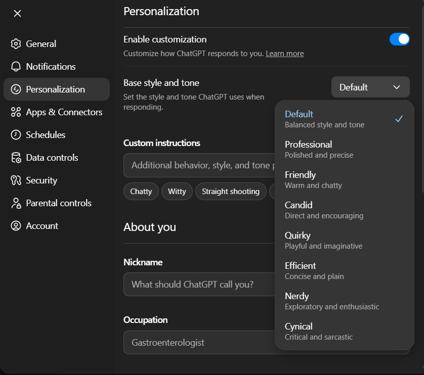Click the Occupation field showing Gastroenterologist
This screenshot has height=375, width=424.
coord(198,343)
